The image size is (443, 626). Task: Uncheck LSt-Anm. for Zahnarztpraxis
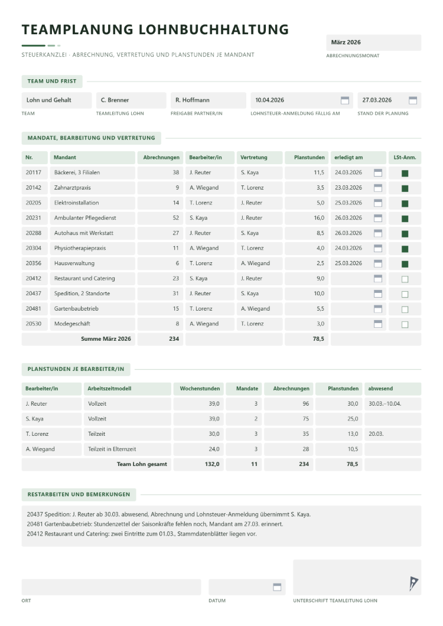[x=405, y=188]
